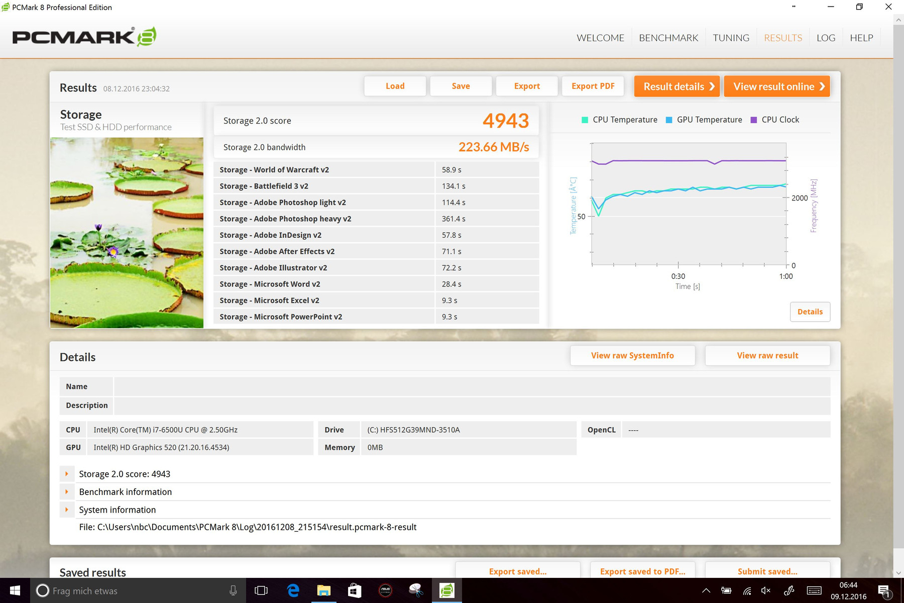904x603 pixels.
Task: Switch to the Benchmark tab
Action: [x=668, y=38]
